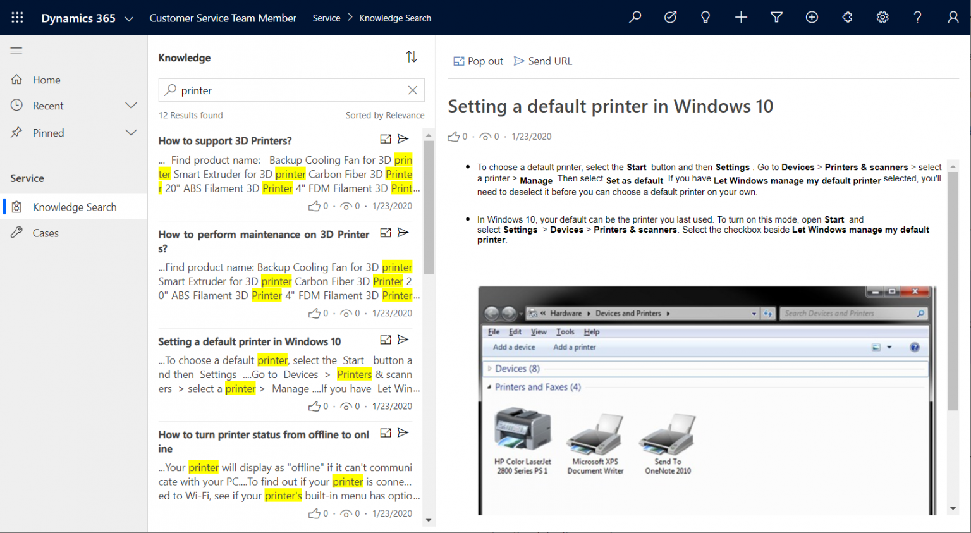Click the knowledge search input field
The height and width of the screenshot is (533, 971).
coord(291,90)
